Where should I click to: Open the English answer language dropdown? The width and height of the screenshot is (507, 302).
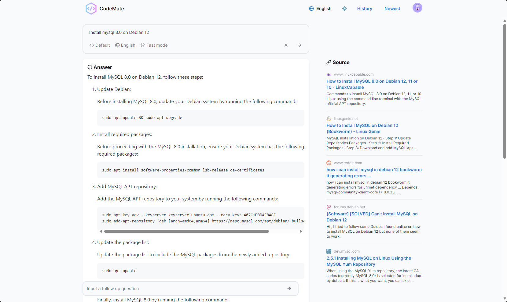tap(125, 45)
